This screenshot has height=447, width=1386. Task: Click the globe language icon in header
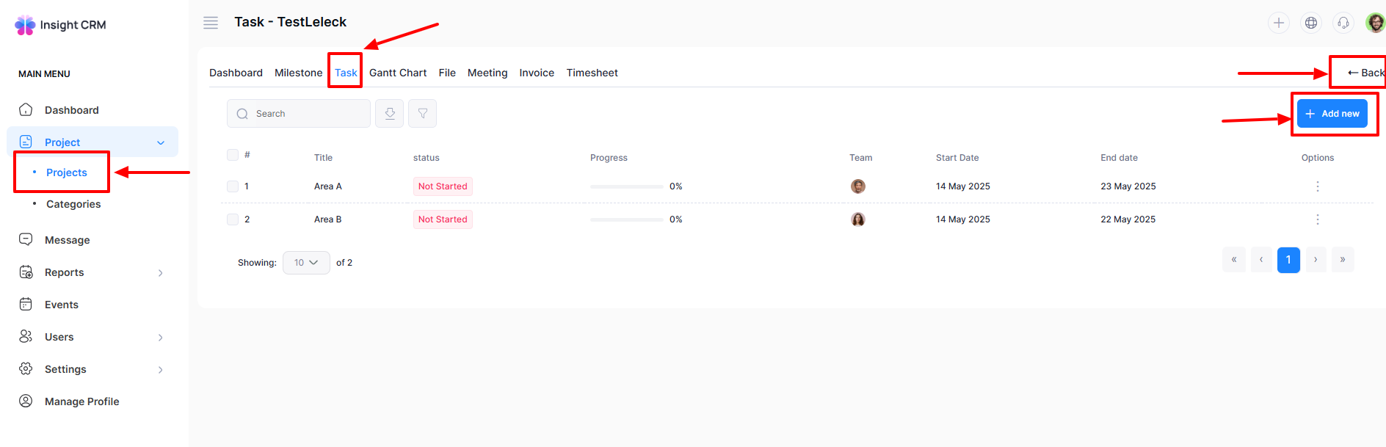point(1310,23)
